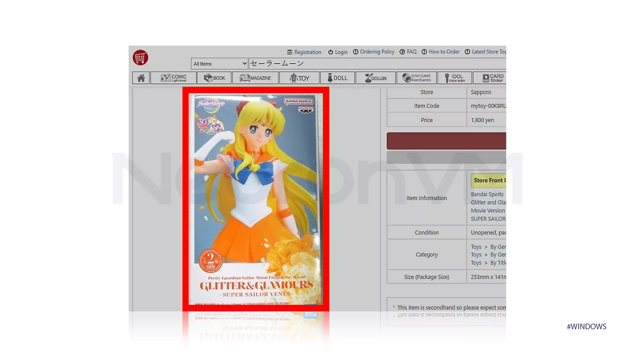Click the Sailor Venus figure product image

tap(256, 199)
